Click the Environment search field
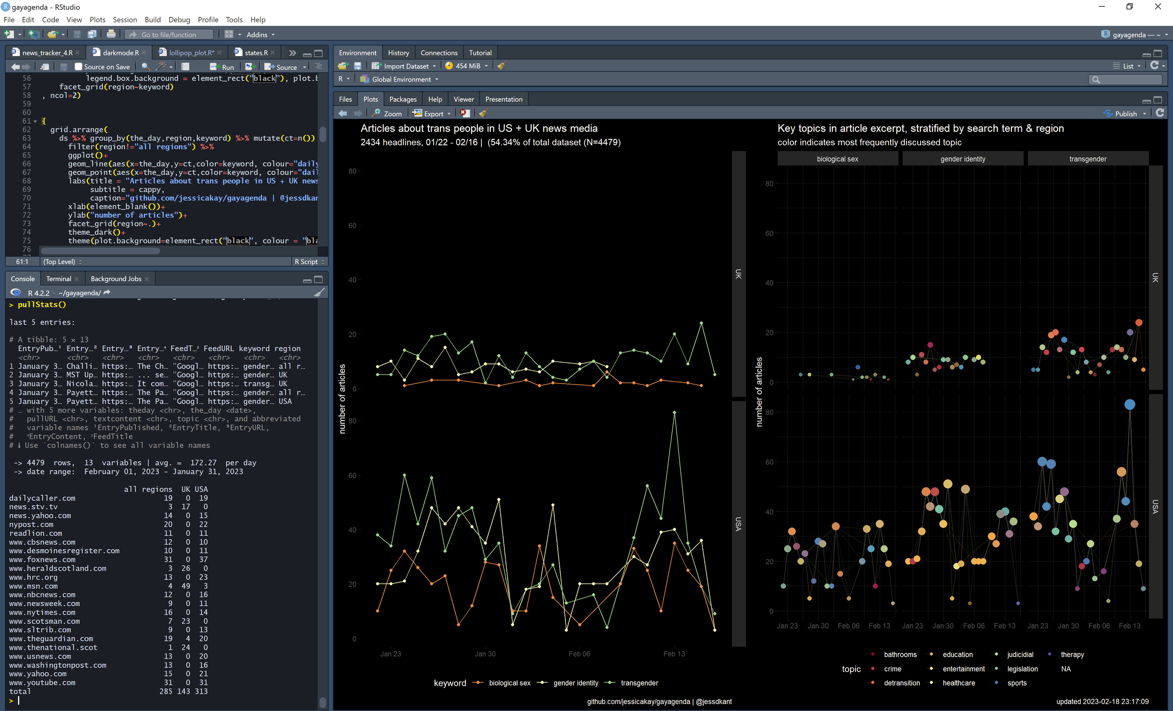Image resolution: width=1173 pixels, height=711 pixels. click(1126, 79)
